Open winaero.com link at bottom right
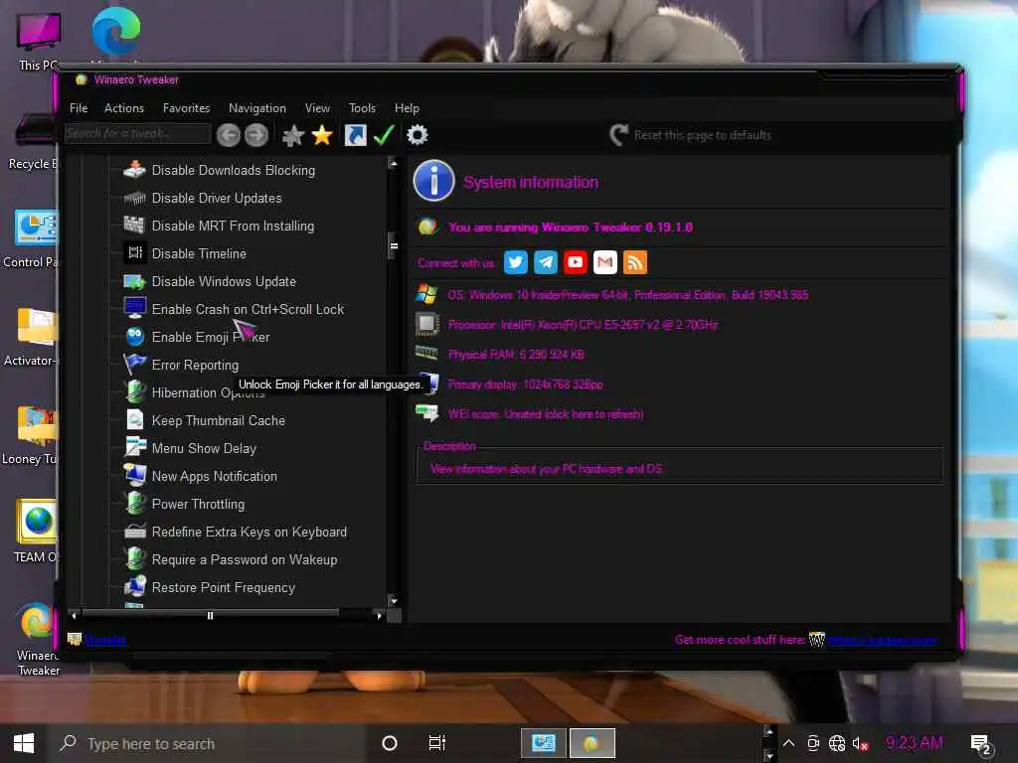 (x=883, y=640)
